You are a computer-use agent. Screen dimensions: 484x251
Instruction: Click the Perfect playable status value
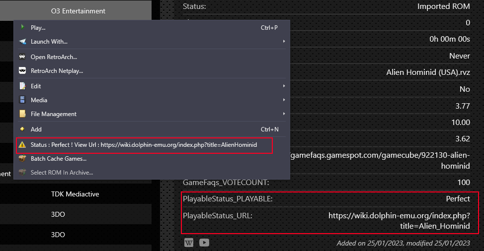tap(458, 198)
